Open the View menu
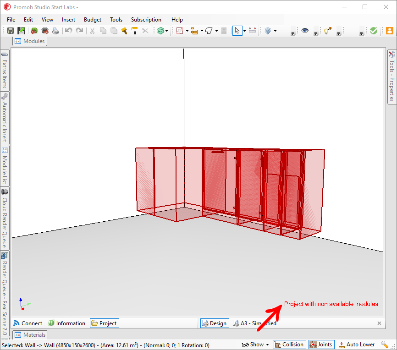 coord(47,20)
